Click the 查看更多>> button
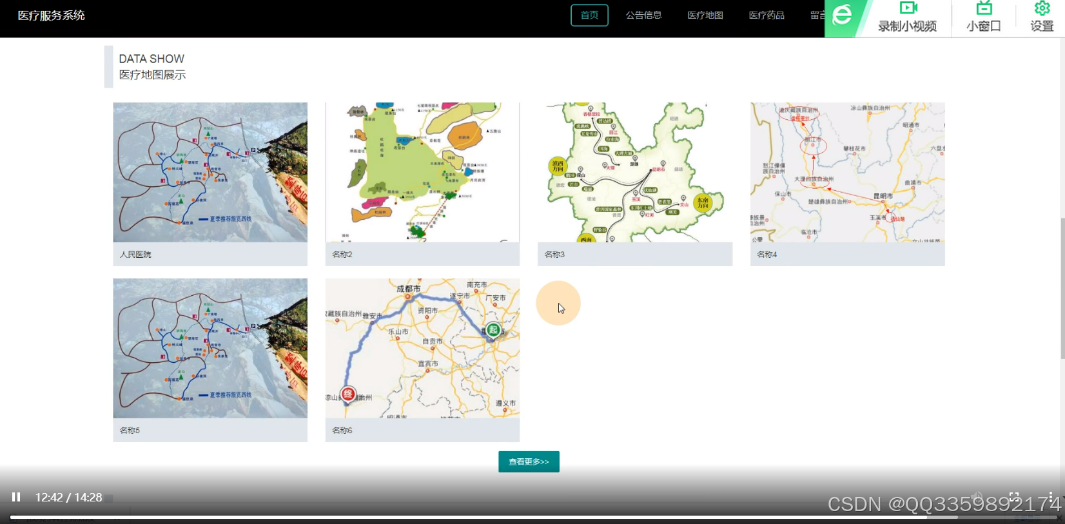1065x524 pixels. click(x=529, y=461)
